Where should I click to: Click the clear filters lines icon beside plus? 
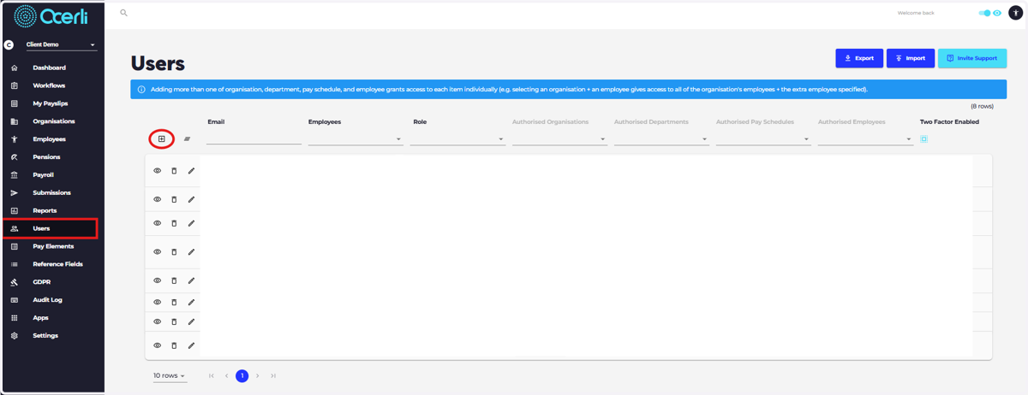point(187,139)
